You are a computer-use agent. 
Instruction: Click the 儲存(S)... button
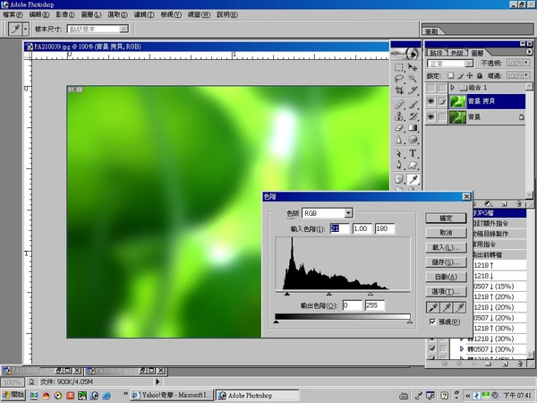coord(446,262)
